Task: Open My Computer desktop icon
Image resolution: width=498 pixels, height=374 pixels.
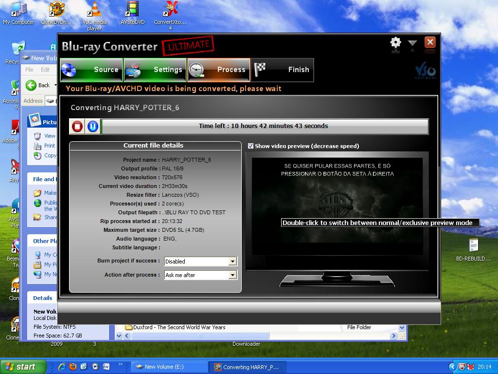Action: (18, 13)
